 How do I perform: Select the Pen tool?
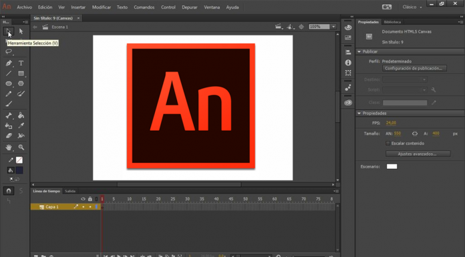point(9,63)
